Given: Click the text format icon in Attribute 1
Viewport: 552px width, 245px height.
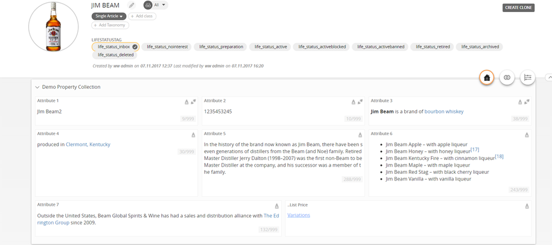Looking at the screenshot, I should coord(186,102).
